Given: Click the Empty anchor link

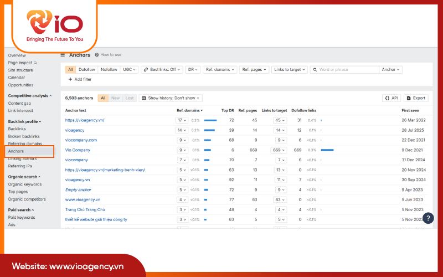Looking at the screenshot, I should pos(78,190).
